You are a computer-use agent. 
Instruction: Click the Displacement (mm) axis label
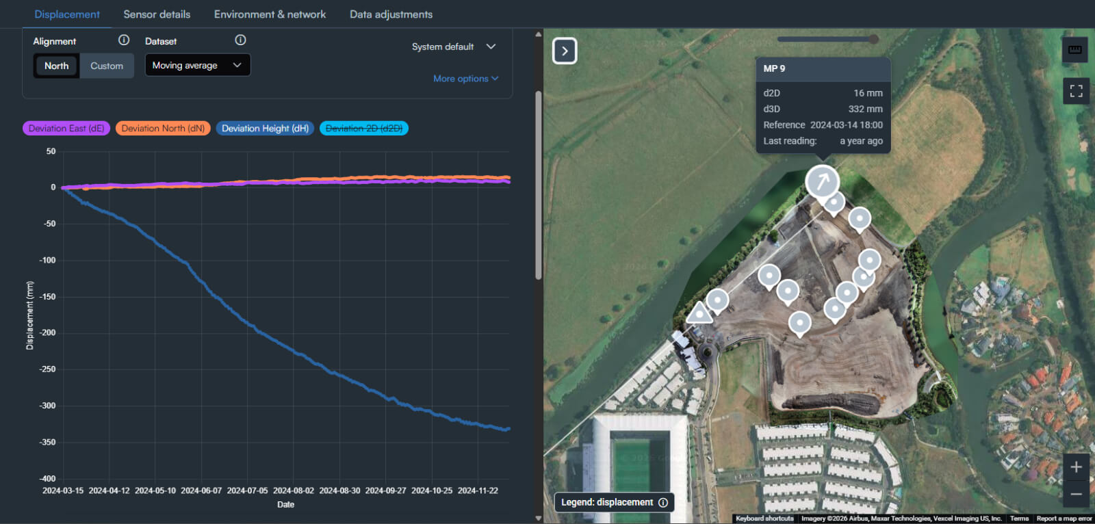[29, 315]
